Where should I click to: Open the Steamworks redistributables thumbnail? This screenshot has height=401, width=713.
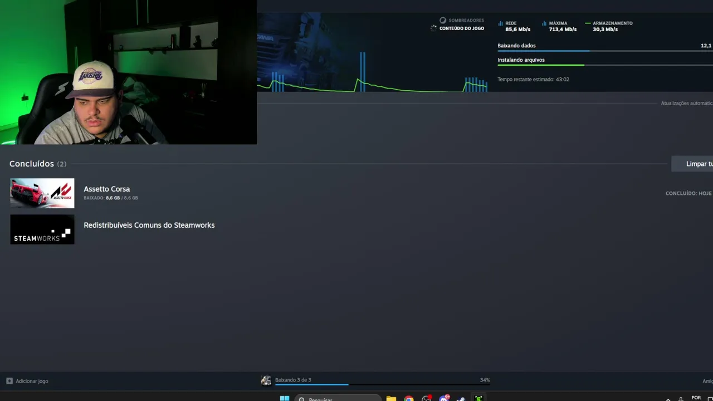(42, 229)
